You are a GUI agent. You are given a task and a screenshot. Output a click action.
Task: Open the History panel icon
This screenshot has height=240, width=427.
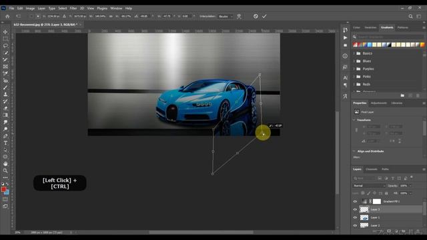click(x=345, y=30)
